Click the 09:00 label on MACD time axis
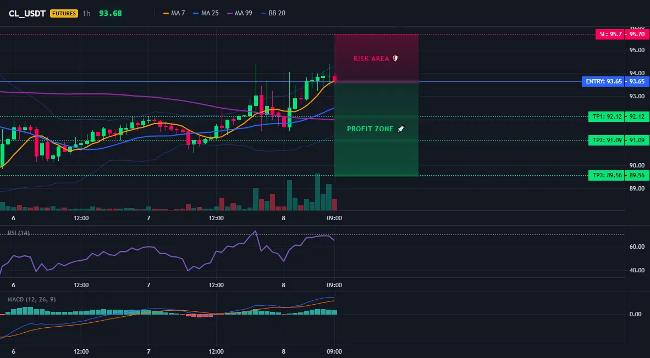The image size is (650, 358). click(x=334, y=352)
